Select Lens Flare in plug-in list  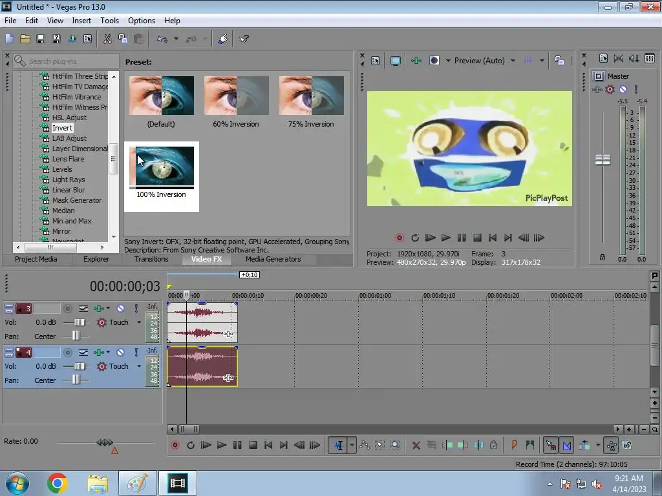68,159
